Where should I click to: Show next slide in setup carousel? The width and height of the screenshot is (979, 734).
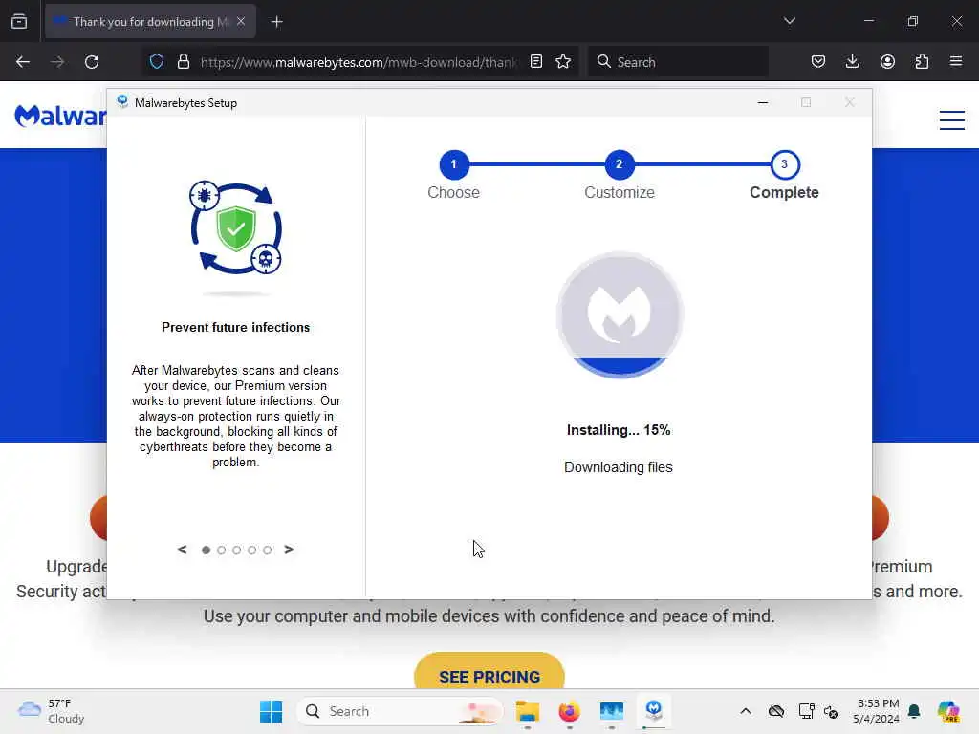coord(289,550)
